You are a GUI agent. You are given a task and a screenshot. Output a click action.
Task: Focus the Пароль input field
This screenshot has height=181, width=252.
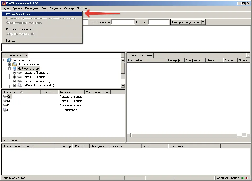(x=159, y=22)
